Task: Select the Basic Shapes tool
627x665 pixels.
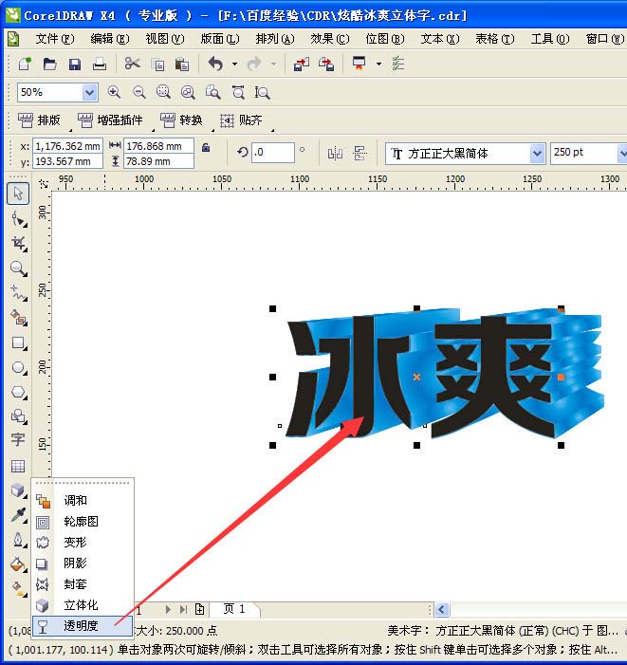Action: pos(18,416)
